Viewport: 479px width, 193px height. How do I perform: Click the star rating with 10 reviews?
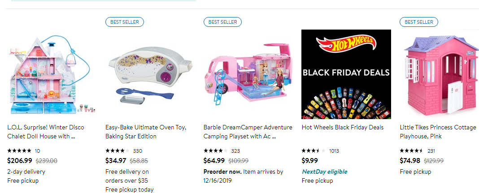pyautogui.click(x=20, y=151)
